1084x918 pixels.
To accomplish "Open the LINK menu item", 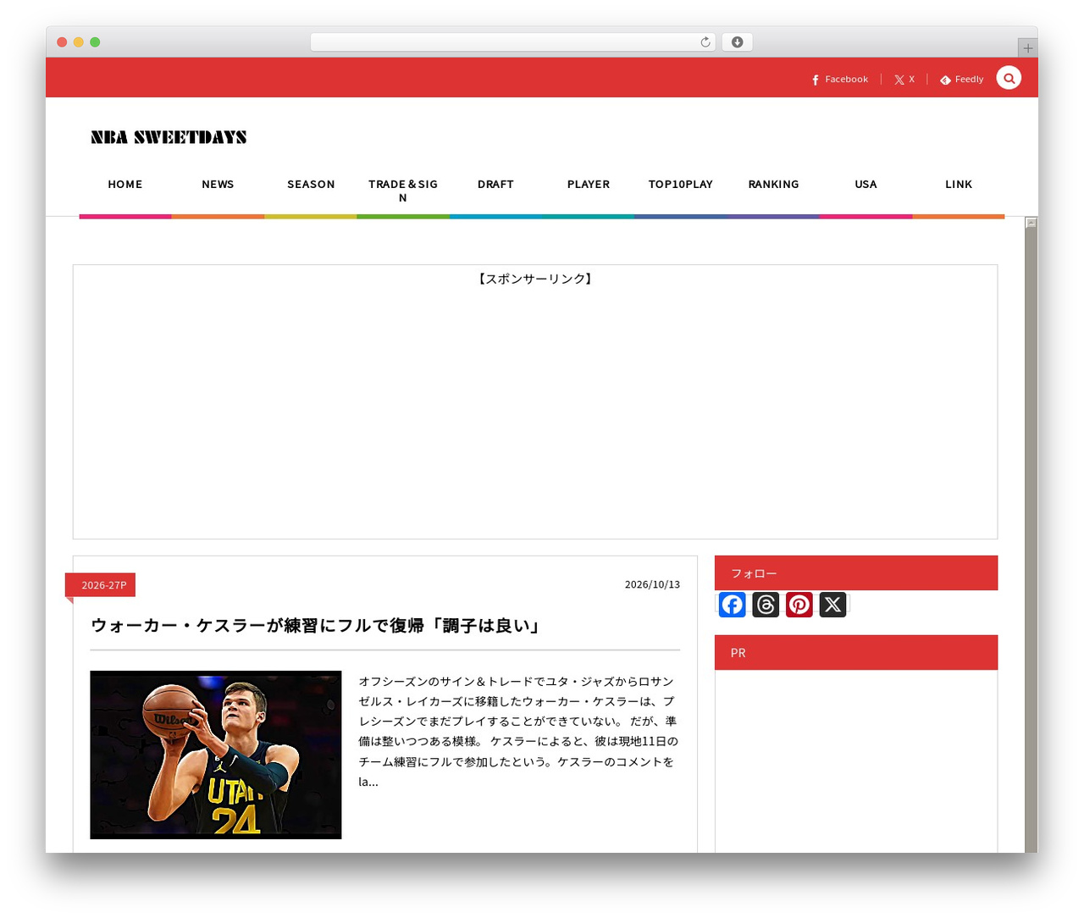I will 959,184.
